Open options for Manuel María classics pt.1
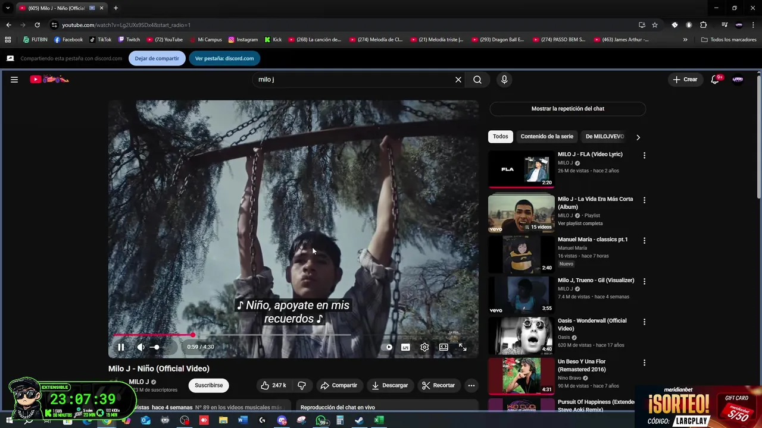This screenshot has height=428, width=762. (x=644, y=241)
